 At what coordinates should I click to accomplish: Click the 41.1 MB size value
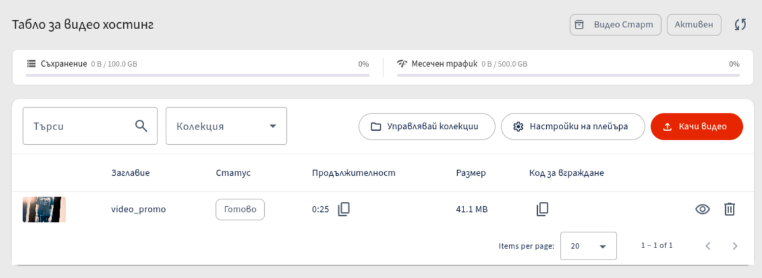(472, 209)
